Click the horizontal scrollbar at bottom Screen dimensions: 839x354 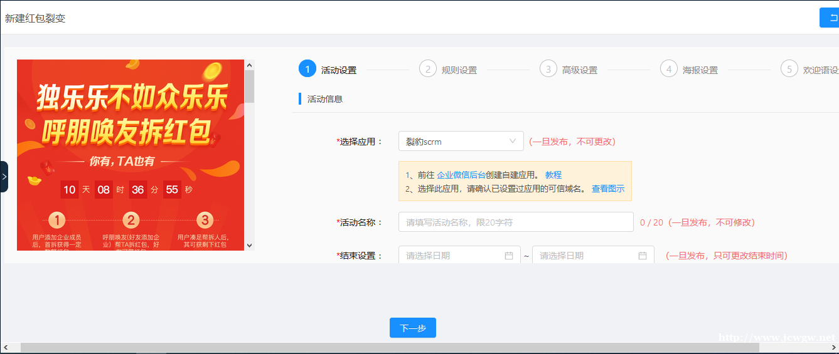(389, 347)
